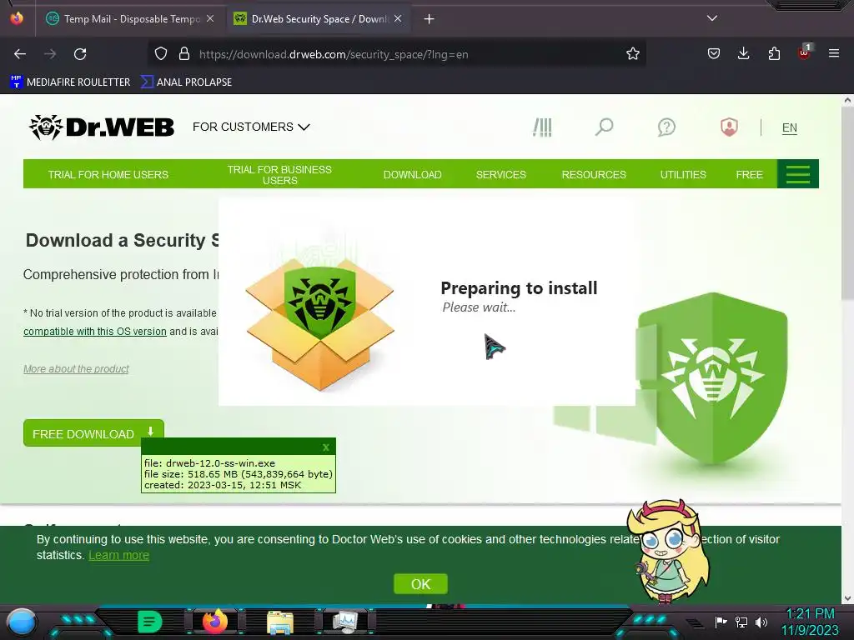Open the system monitor taskbar app

click(x=345, y=622)
